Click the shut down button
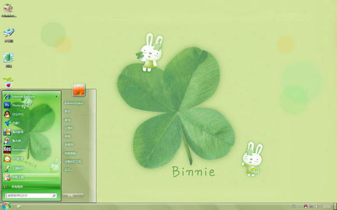The width and height of the screenshot is (337, 210). click(71, 195)
